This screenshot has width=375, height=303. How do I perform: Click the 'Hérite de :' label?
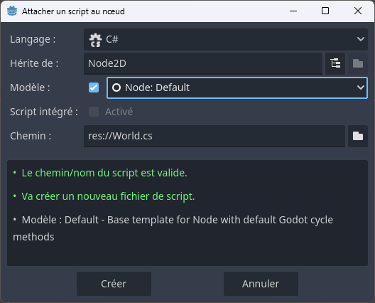pos(34,63)
